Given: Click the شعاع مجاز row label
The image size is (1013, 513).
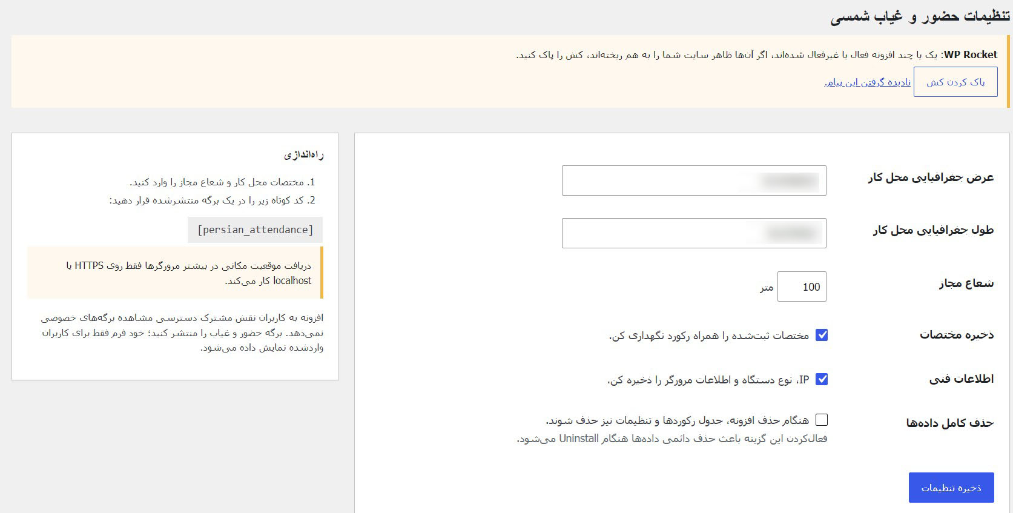Looking at the screenshot, I should point(966,283).
